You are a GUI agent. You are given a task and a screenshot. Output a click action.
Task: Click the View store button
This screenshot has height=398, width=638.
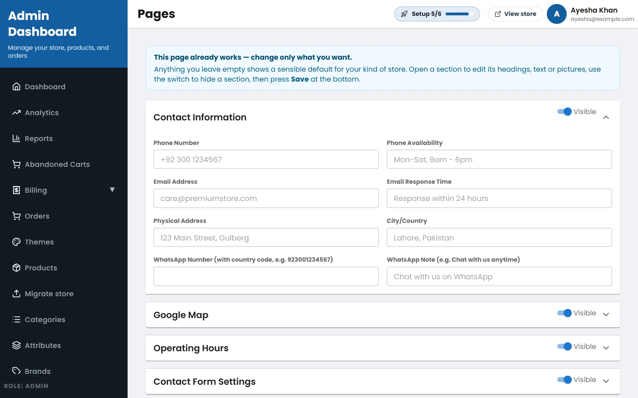pyautogui.click(x=515, y=14)
